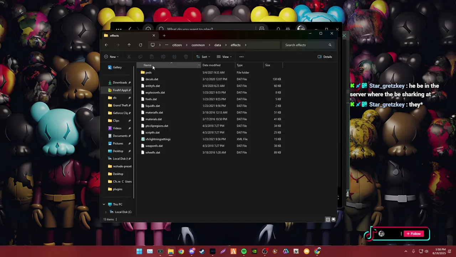Click the Rename icon in toolbar
Viewport: 456px width, 257px height.
pos(163,57)
